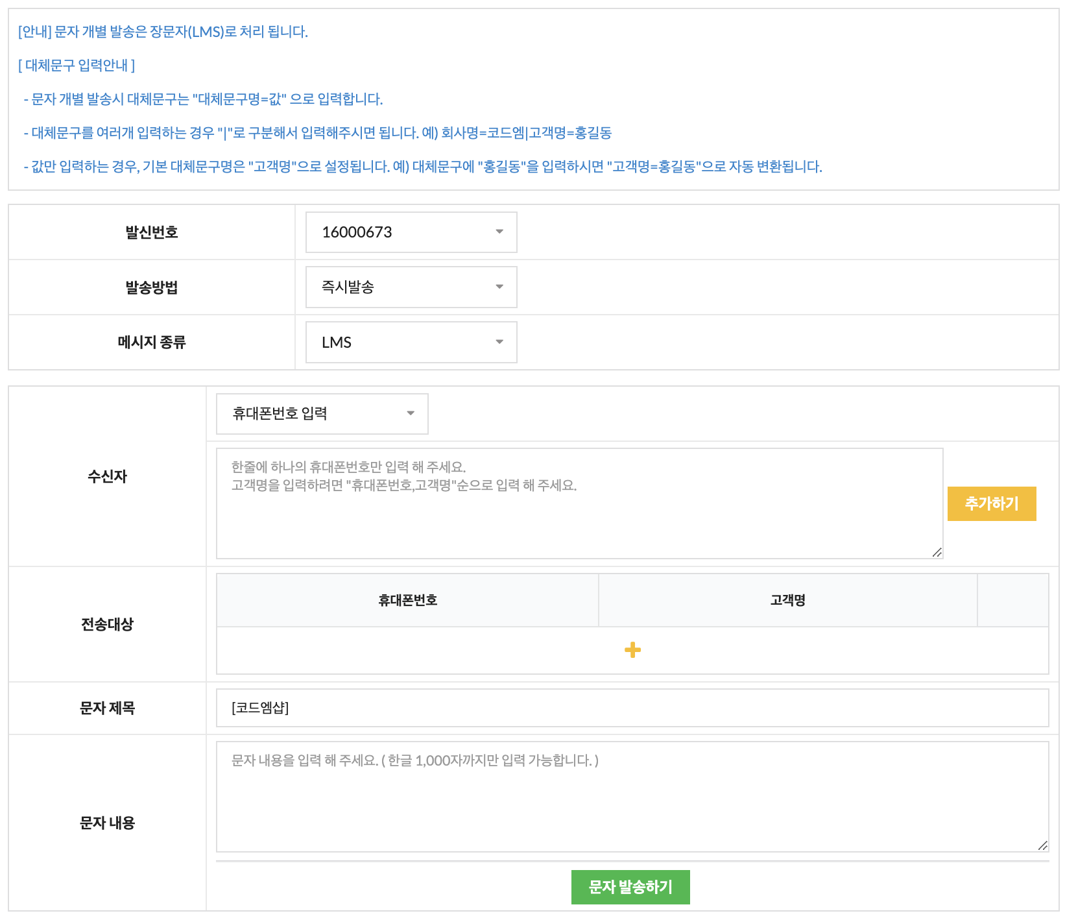Click the resize handle of 문자 내용 textarea

1043,846
